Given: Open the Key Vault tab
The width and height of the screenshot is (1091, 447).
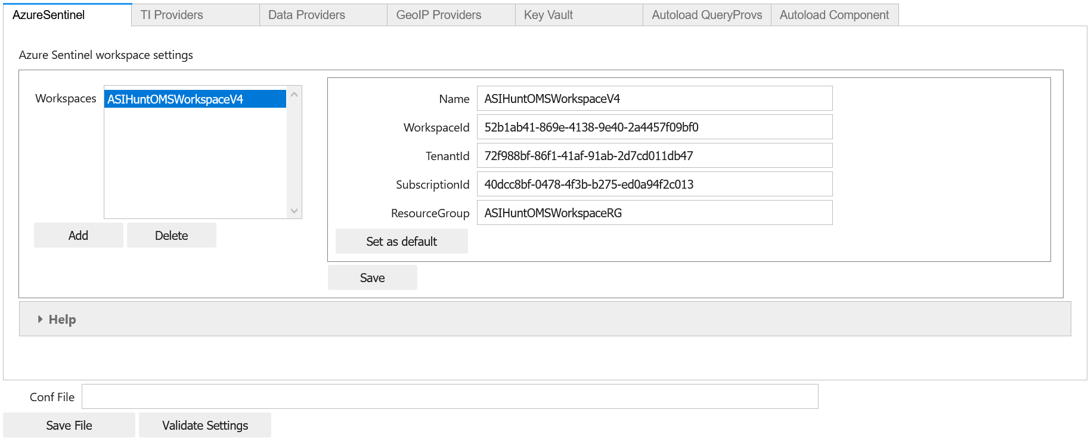Looking at the screenshot, I should point(579,15).
